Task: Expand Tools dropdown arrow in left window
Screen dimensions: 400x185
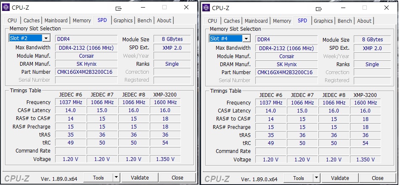Action: 116,177
